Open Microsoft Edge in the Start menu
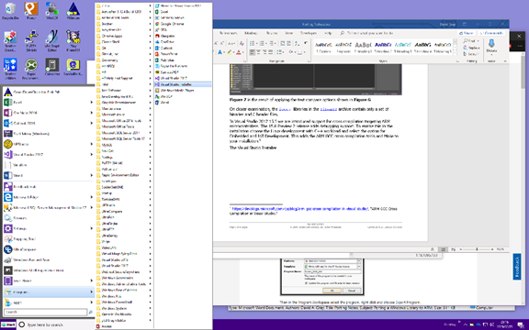 (49, 197)
